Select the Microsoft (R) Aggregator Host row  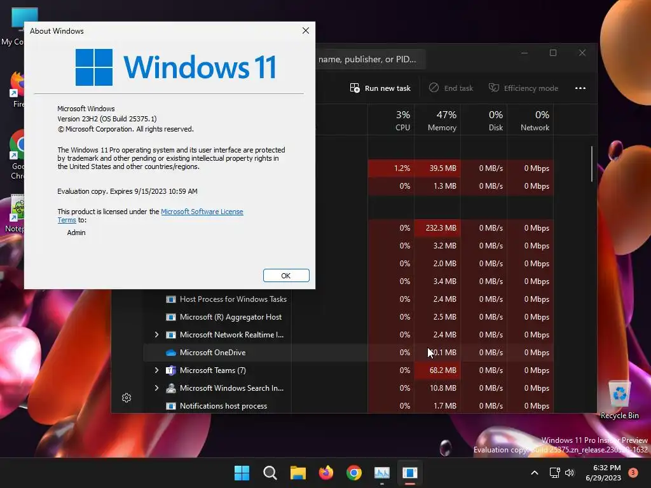point(349,317)
